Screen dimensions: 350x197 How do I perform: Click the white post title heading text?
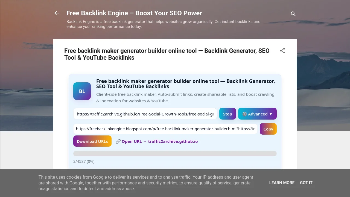pyautogui.click(x=167, y=54)
